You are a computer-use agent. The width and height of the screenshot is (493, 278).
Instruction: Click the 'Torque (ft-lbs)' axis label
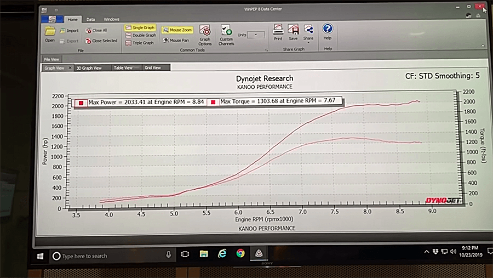pos(483,145)
